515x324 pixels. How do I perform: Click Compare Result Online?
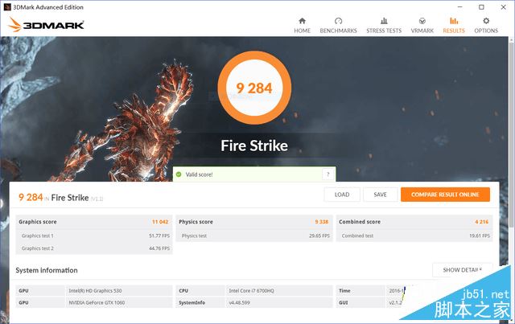(445, 195)
